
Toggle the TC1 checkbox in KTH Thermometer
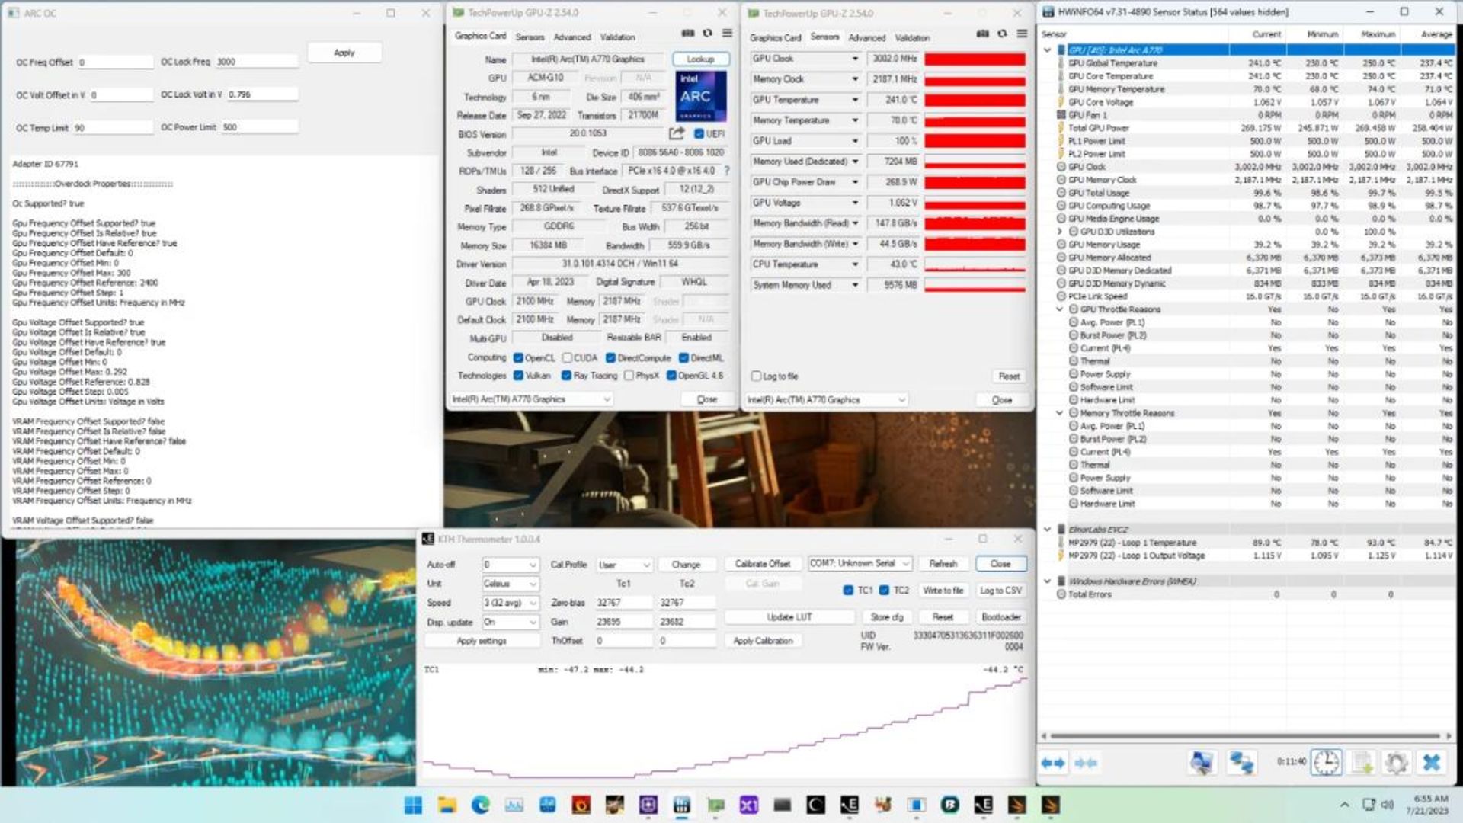point(848,591)
